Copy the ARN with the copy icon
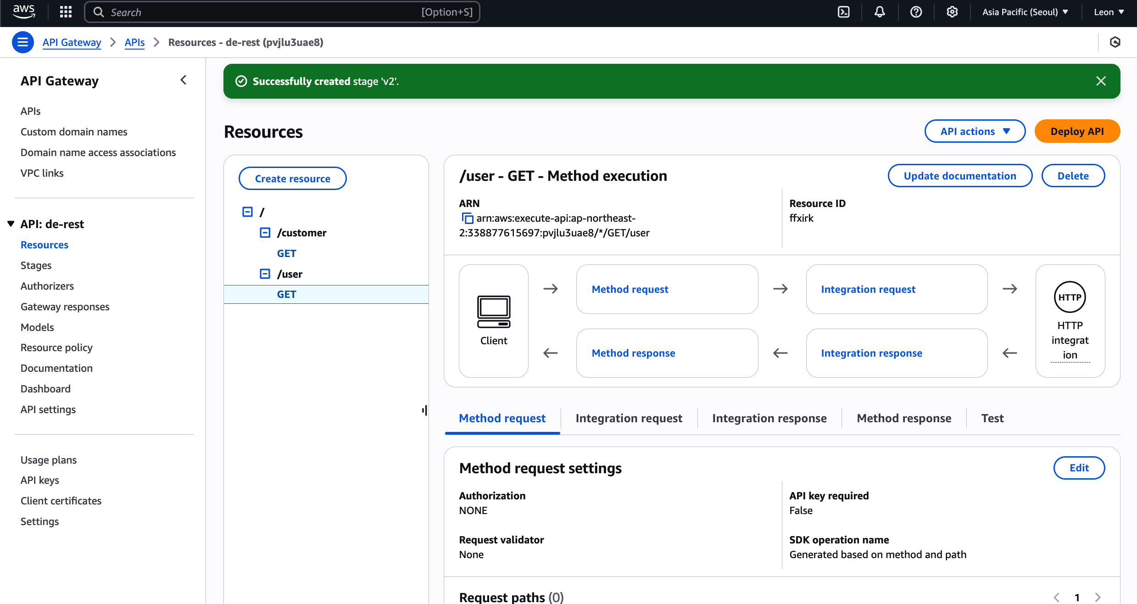 [467, 218]
